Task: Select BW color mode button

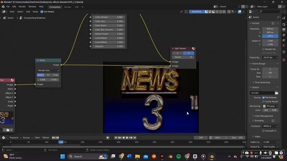Action: pos(266,110)
